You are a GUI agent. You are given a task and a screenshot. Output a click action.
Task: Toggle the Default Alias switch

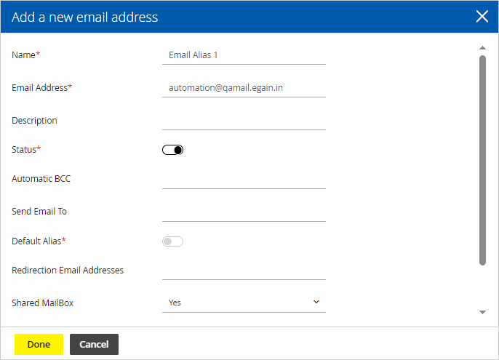(x=173, y=241)
